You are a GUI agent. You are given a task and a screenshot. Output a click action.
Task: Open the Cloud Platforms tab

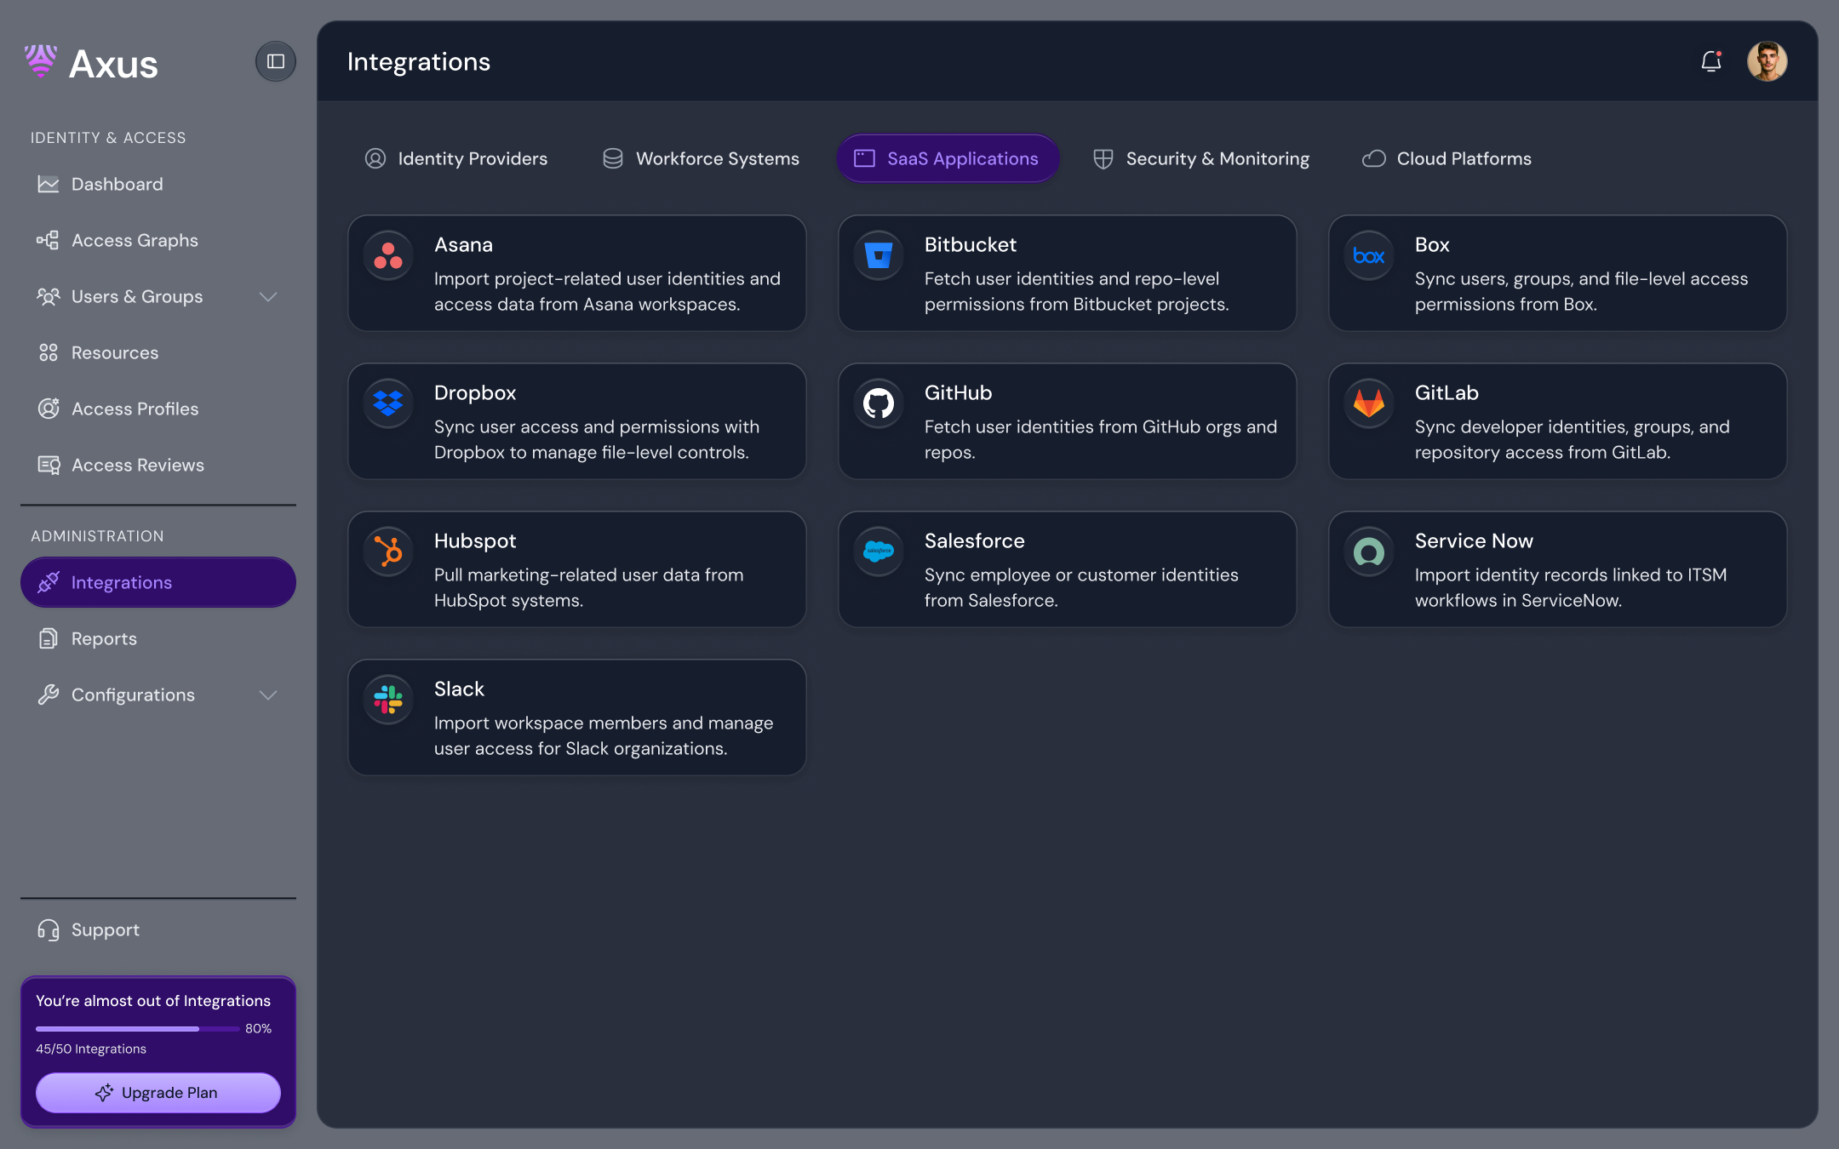coord(1447,158)
